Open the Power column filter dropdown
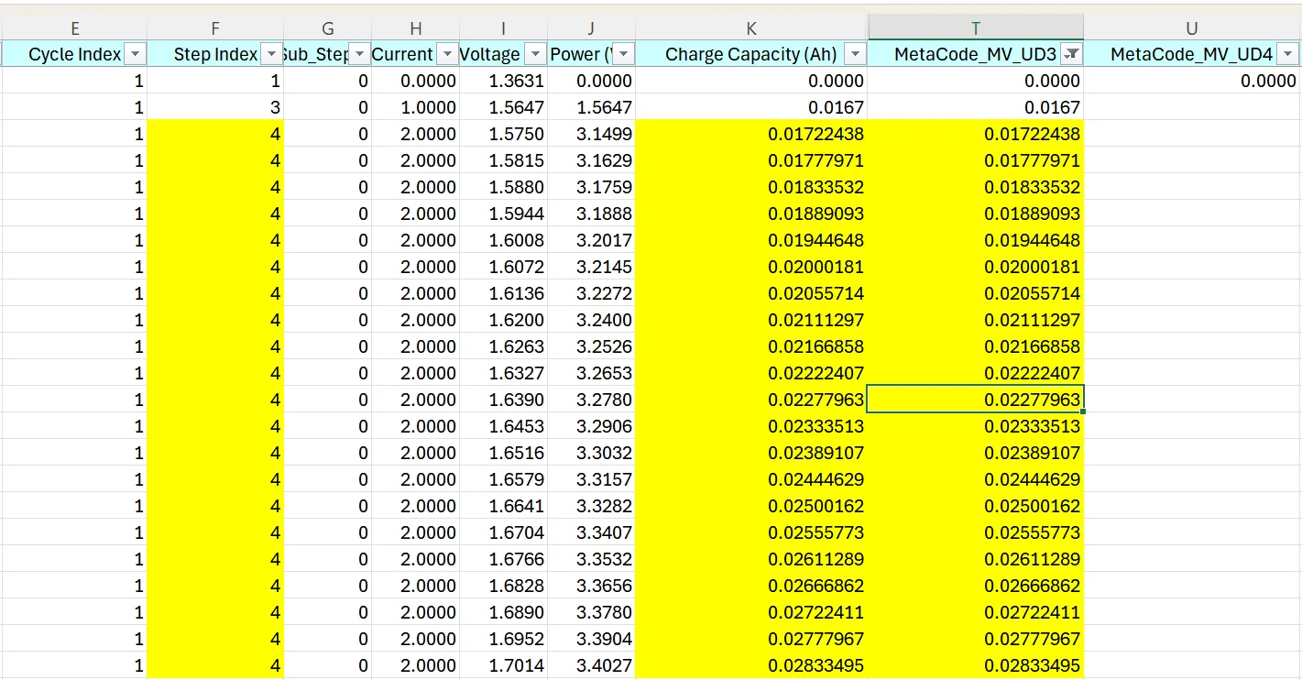This screenshot has width=1302, height=680. [622, 54]
